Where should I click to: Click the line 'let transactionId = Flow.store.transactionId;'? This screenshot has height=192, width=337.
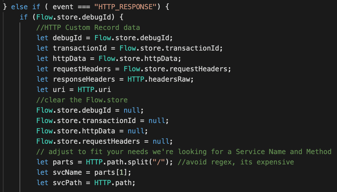(x=130, y=48)
